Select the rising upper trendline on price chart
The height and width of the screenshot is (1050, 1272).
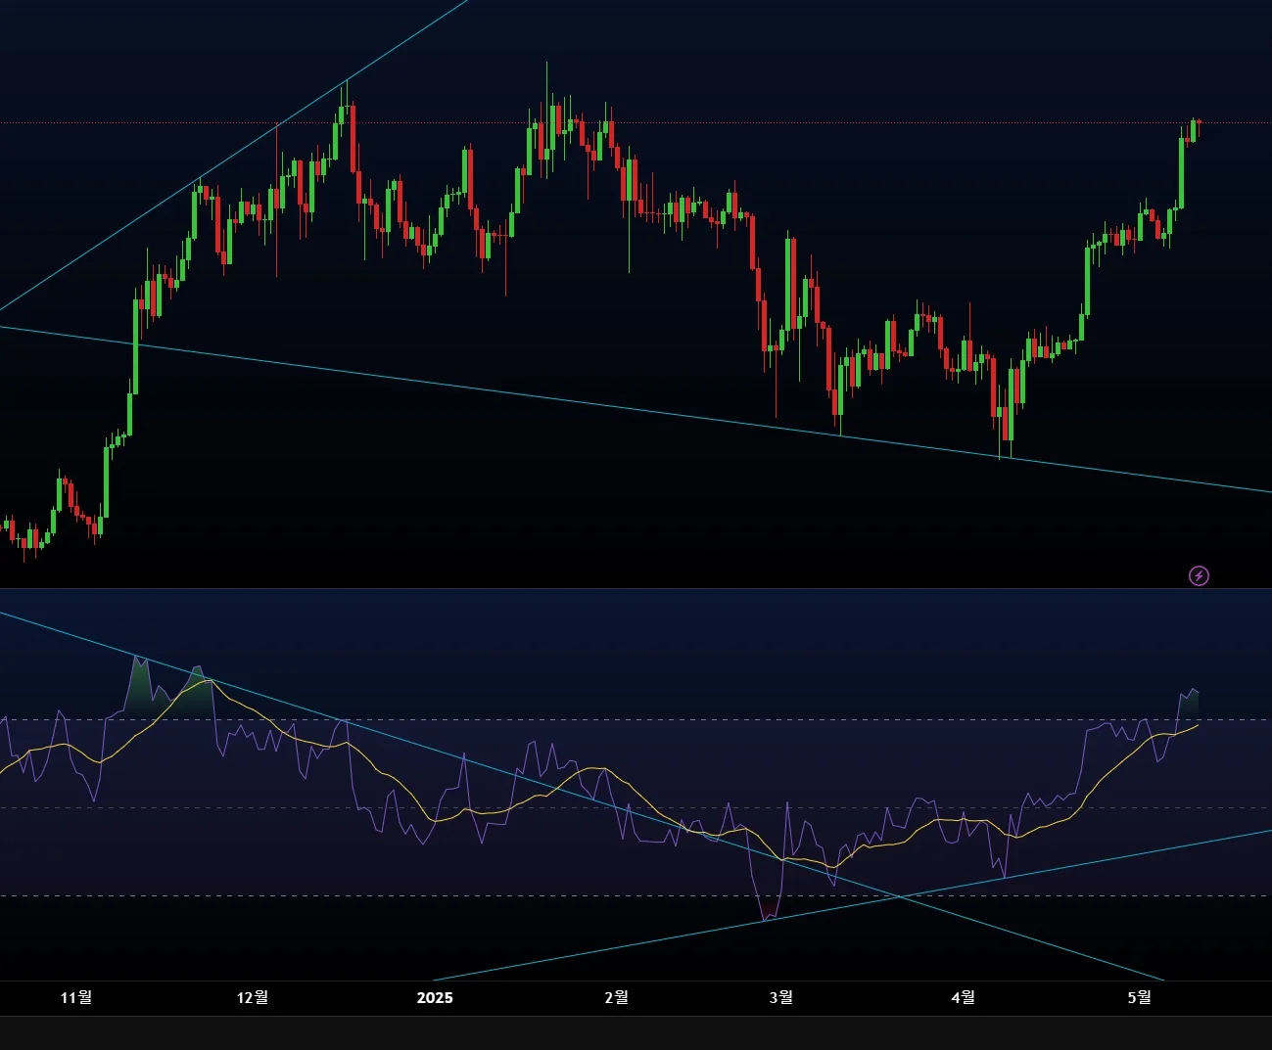pyautogui.click(x=235, y=156)
